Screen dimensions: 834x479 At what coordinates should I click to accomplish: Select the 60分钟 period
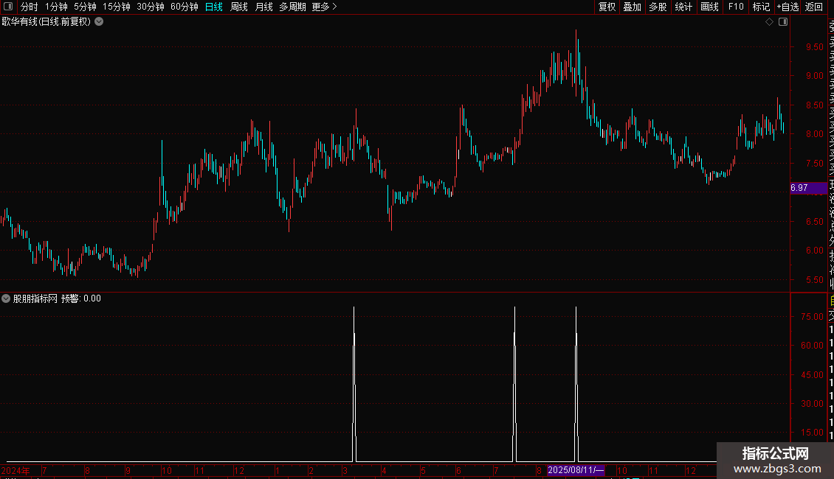(x=185, y=7)
